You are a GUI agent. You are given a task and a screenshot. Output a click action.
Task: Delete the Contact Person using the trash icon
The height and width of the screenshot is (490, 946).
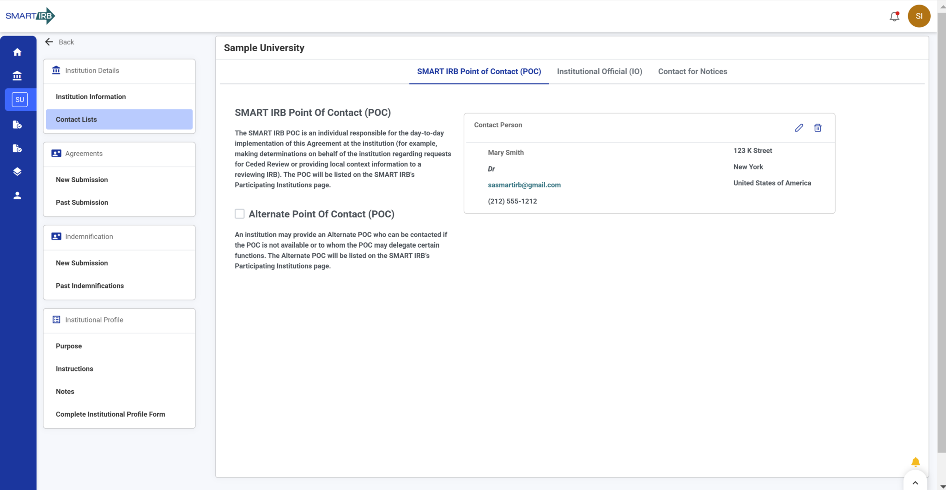click(818, 127)
